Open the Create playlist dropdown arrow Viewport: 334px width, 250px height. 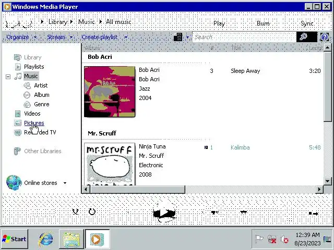coord(126,37)
